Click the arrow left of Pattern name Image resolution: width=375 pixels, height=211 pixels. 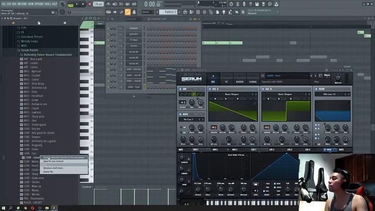[x=158, y=12]
